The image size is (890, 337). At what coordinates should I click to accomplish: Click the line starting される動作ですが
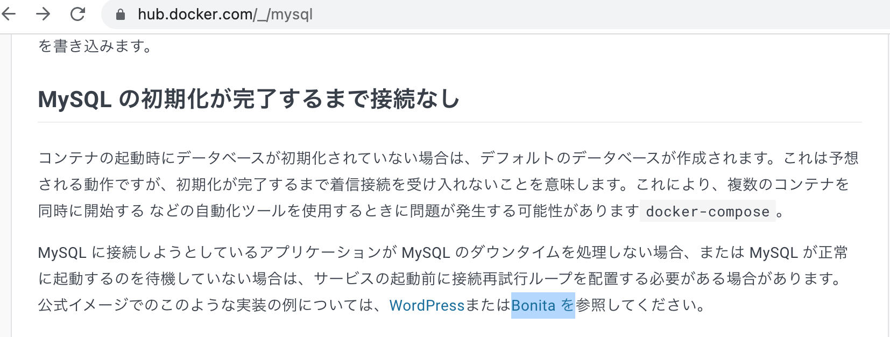click(x=443, y=184)
